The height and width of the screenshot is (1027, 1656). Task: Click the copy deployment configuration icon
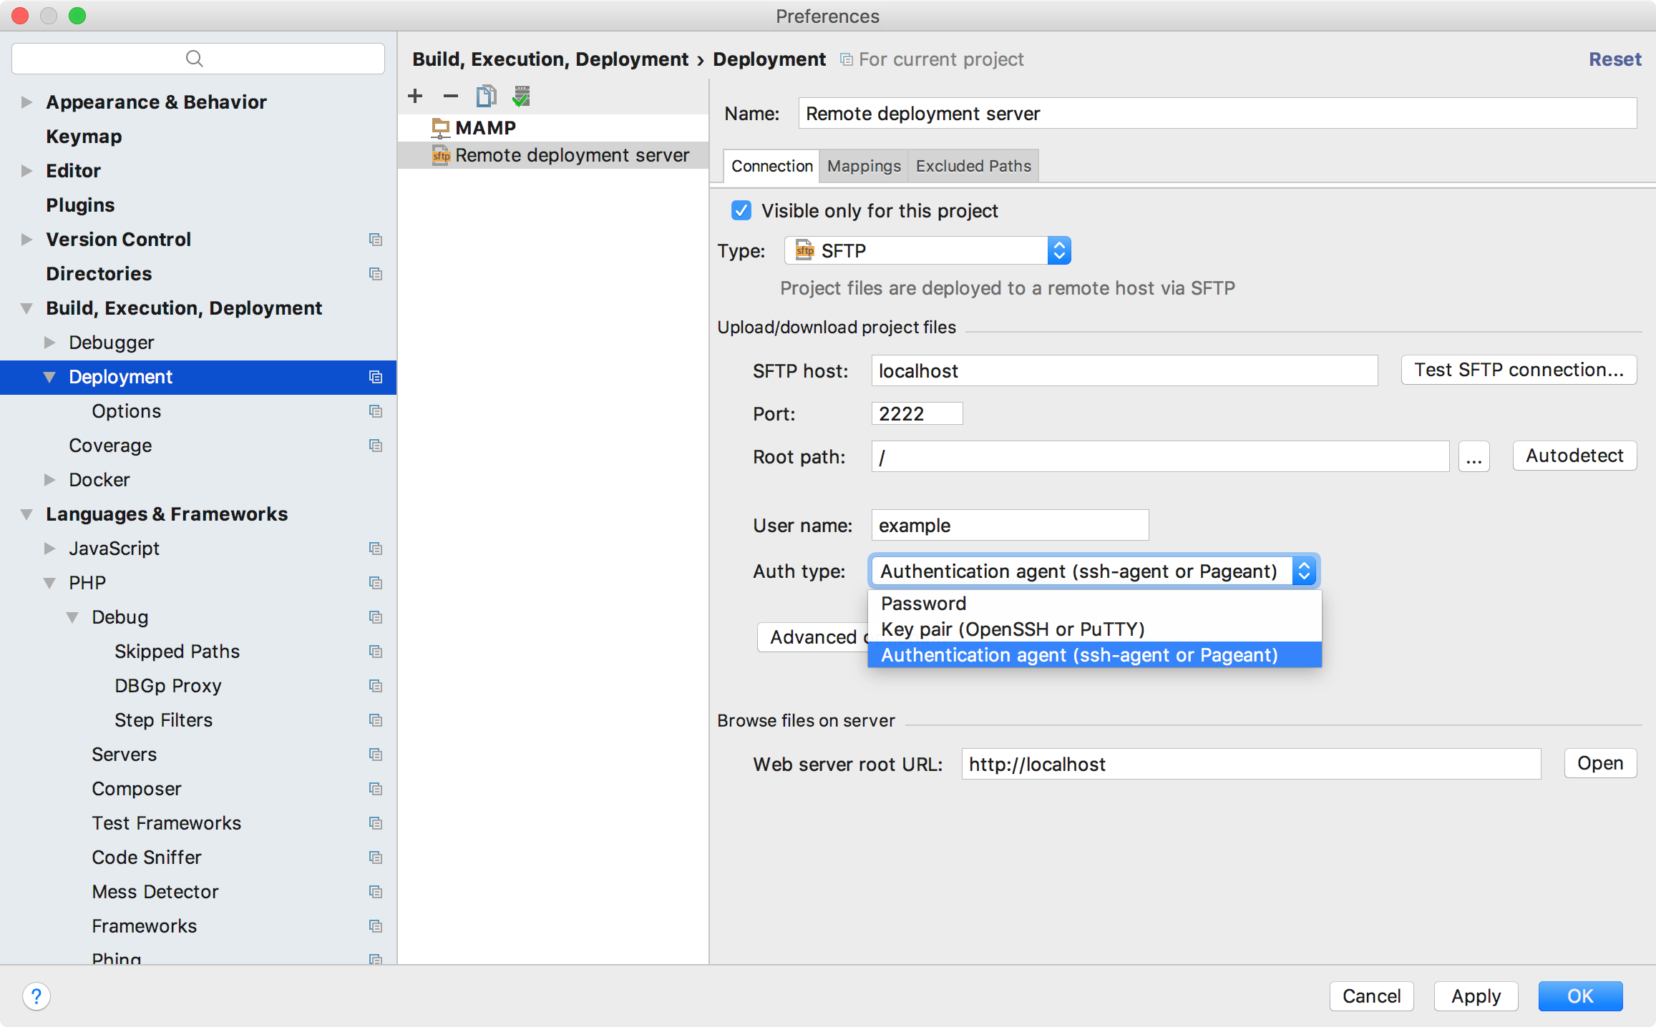click(x=487, y=96)
